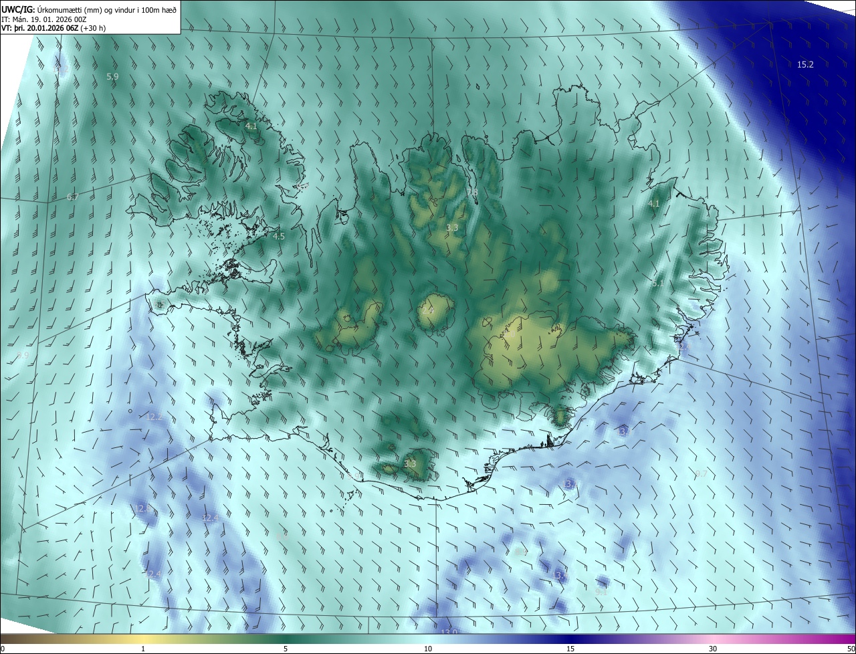This screenshot has height=654, width=856.
Task: Click the colorbar tick label 15
Action: point(570,649)
